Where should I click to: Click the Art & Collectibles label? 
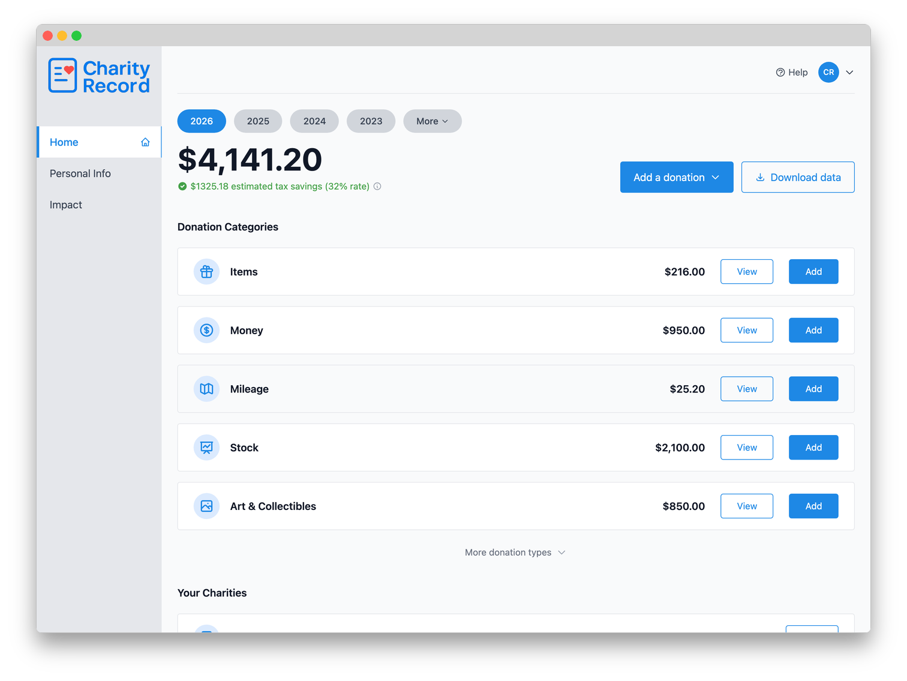(273, 506)
